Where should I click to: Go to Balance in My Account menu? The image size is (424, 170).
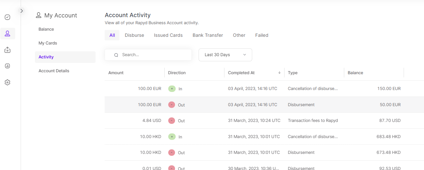coord(46,29)
